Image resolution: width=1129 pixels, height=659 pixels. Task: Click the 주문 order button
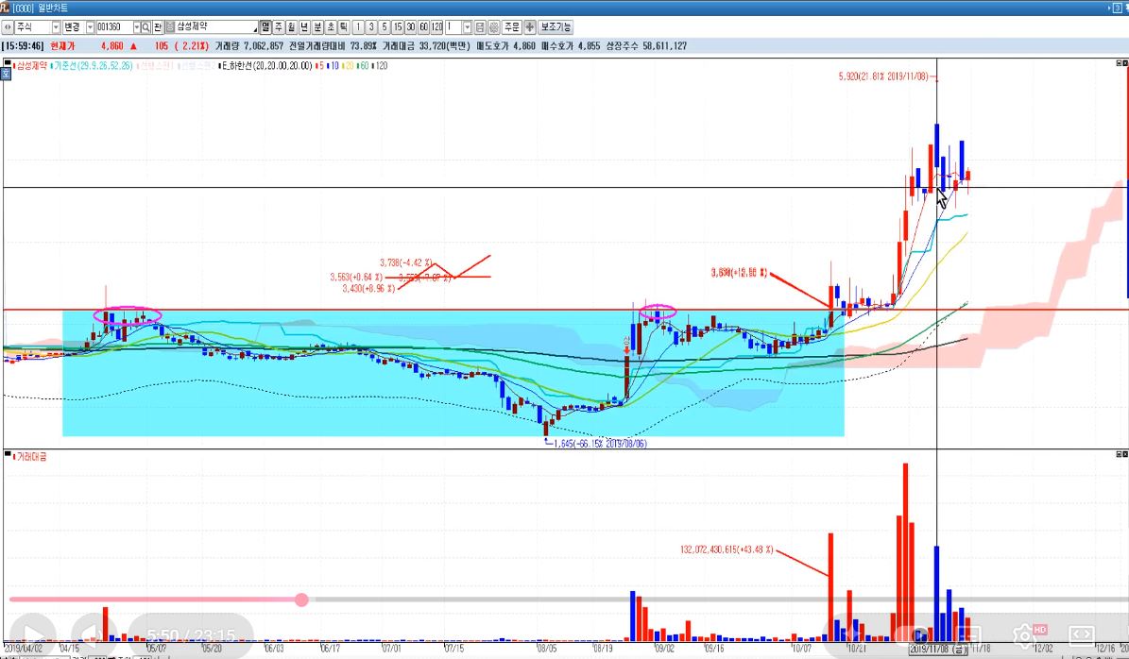click(x=512, y=27)
